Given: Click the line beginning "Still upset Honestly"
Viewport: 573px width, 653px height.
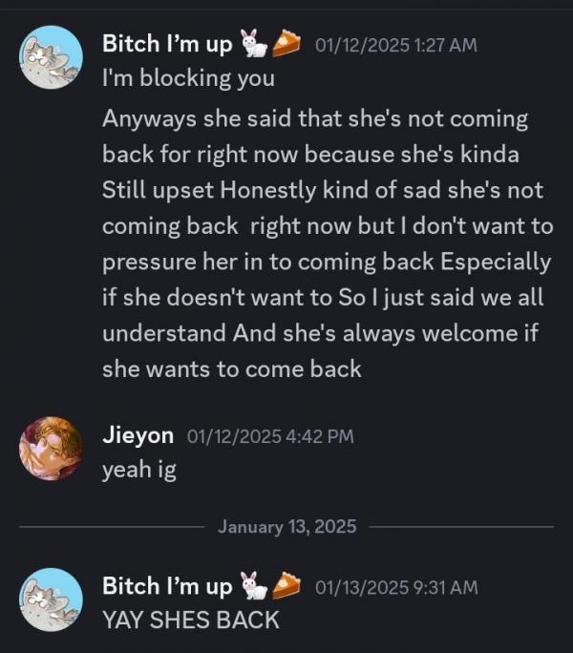Looking at the screenshot, I should (x=323, y=190).
